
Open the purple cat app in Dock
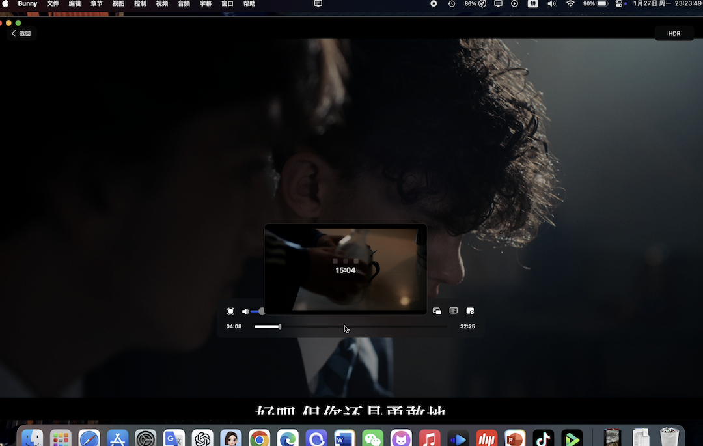401,438
